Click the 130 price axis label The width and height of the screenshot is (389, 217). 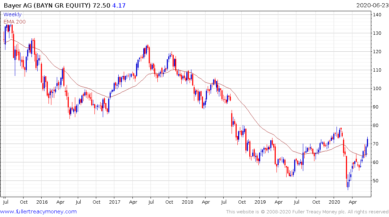tap(377, 33)
